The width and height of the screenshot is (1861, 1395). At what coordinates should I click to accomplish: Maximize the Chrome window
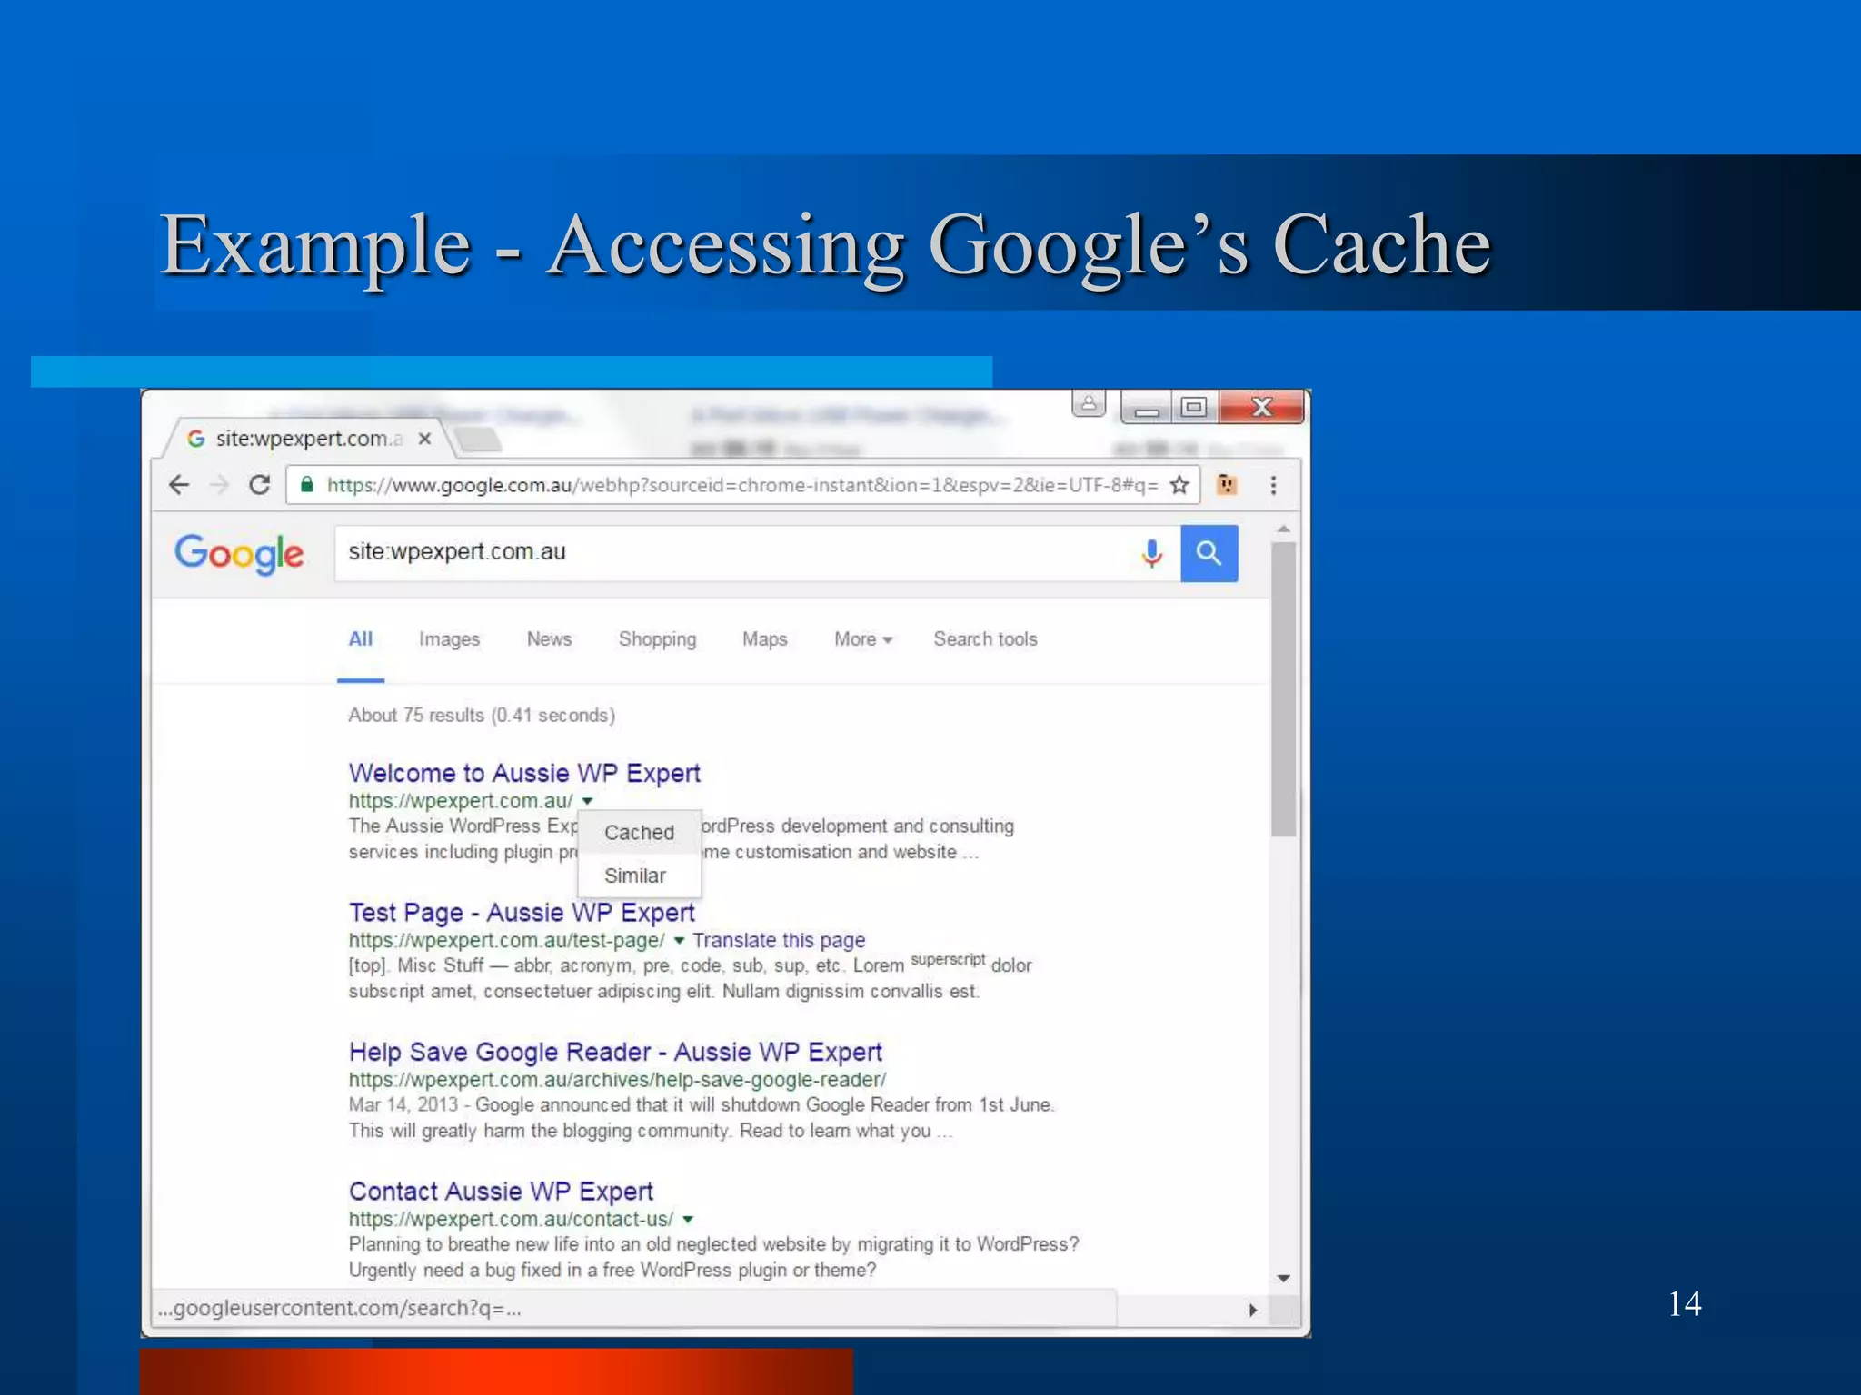pyautogui.click(x=1194, y=407)
